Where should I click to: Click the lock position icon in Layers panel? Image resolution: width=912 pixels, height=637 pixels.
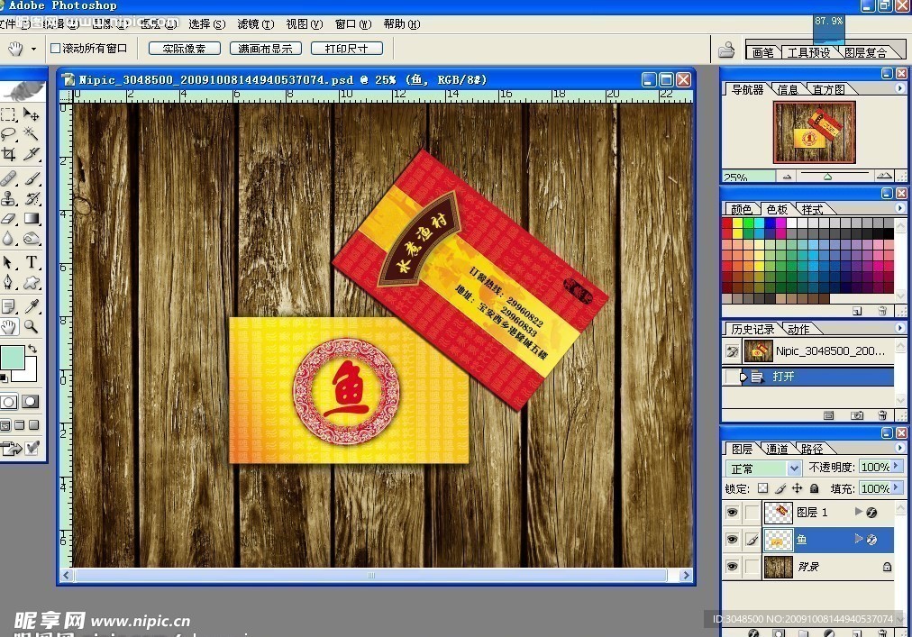point(797,488)
